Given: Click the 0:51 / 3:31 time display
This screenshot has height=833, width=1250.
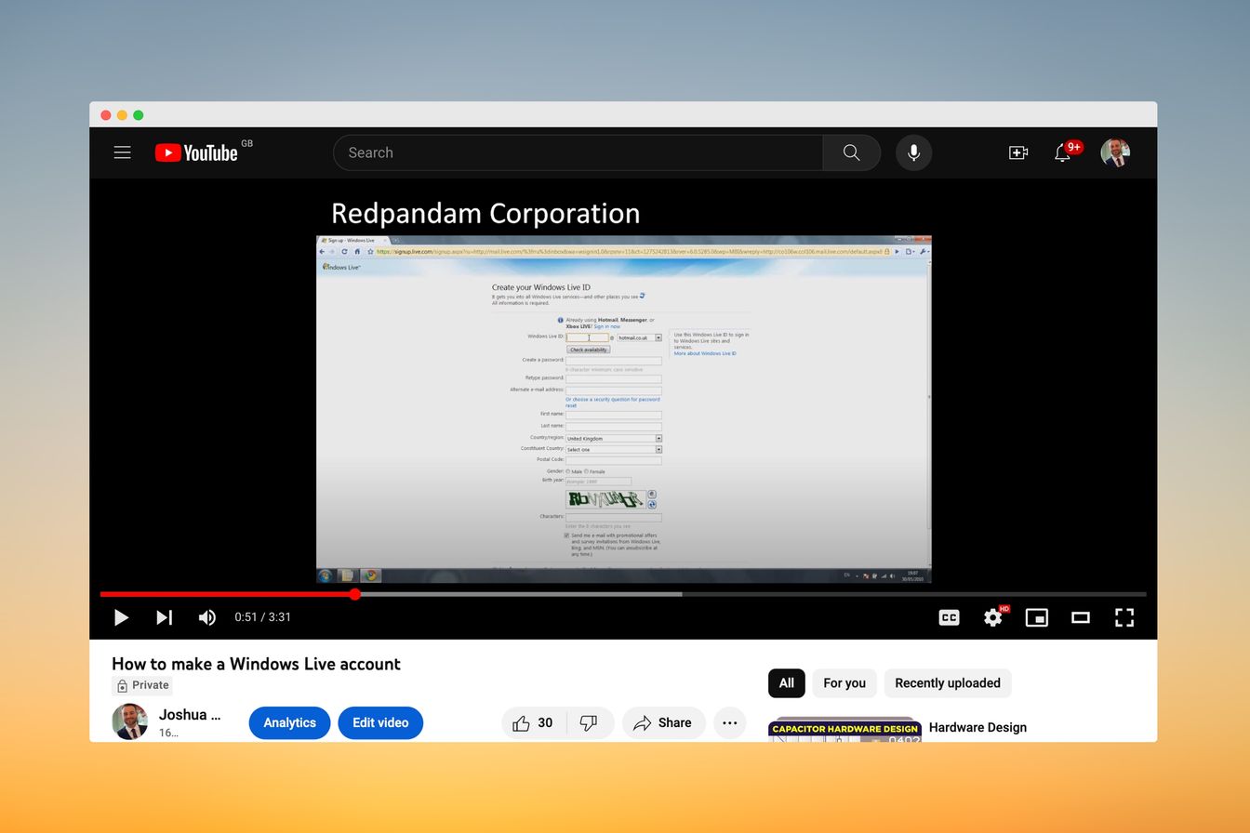Looking at the screenshot, I should 263,617.
